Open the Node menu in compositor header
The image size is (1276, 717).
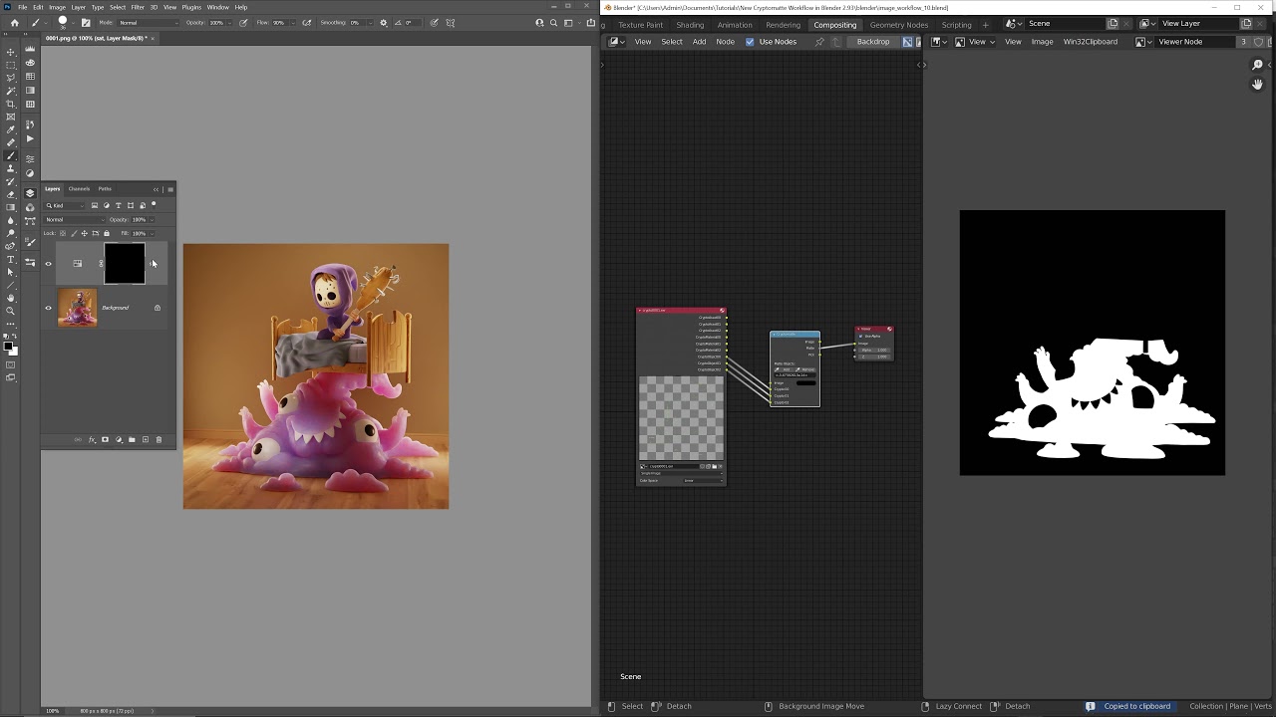click(x=726, y=42)
